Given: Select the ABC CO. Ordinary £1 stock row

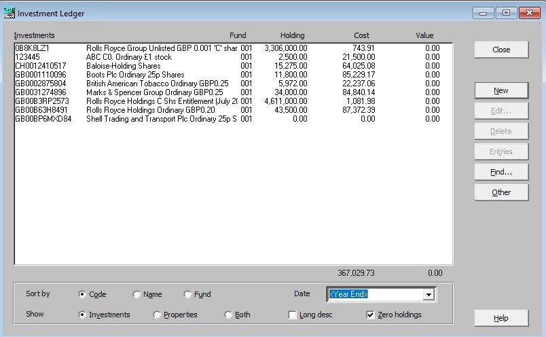Looking at the screenshot, I should (x=234, y=57).
